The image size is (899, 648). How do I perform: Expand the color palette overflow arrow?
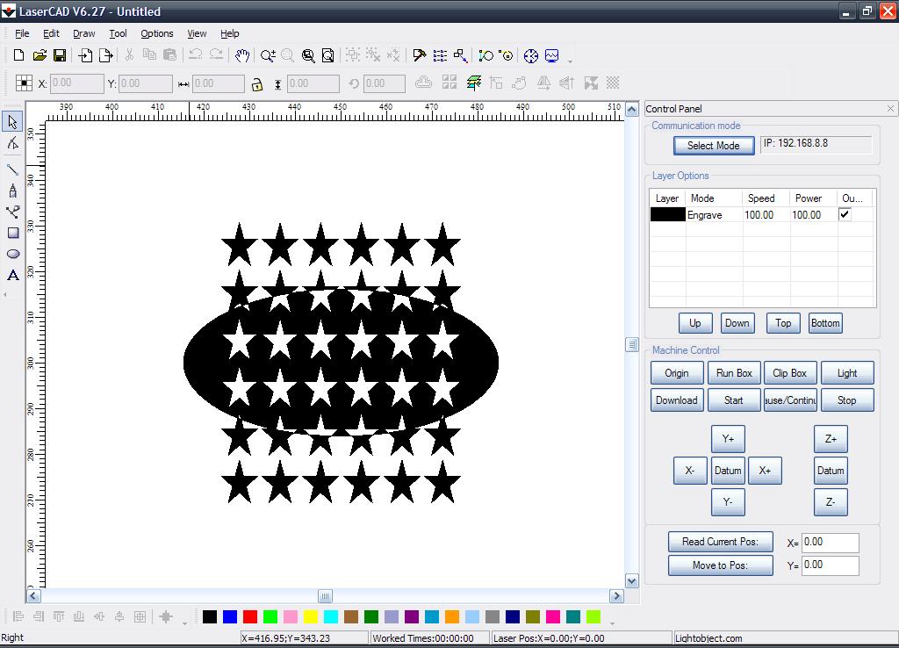[612, 623]
